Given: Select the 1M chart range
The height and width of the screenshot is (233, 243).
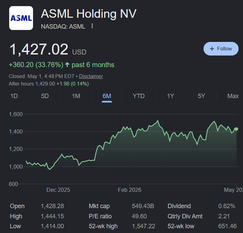Looking at the screenshot, I should click(x=76, y=96).
